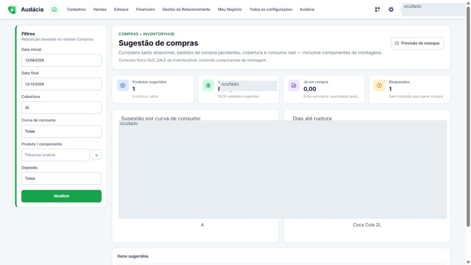Screen dimensions: 471x265
Task: Click the Cobertura input field
Action: 61,108
